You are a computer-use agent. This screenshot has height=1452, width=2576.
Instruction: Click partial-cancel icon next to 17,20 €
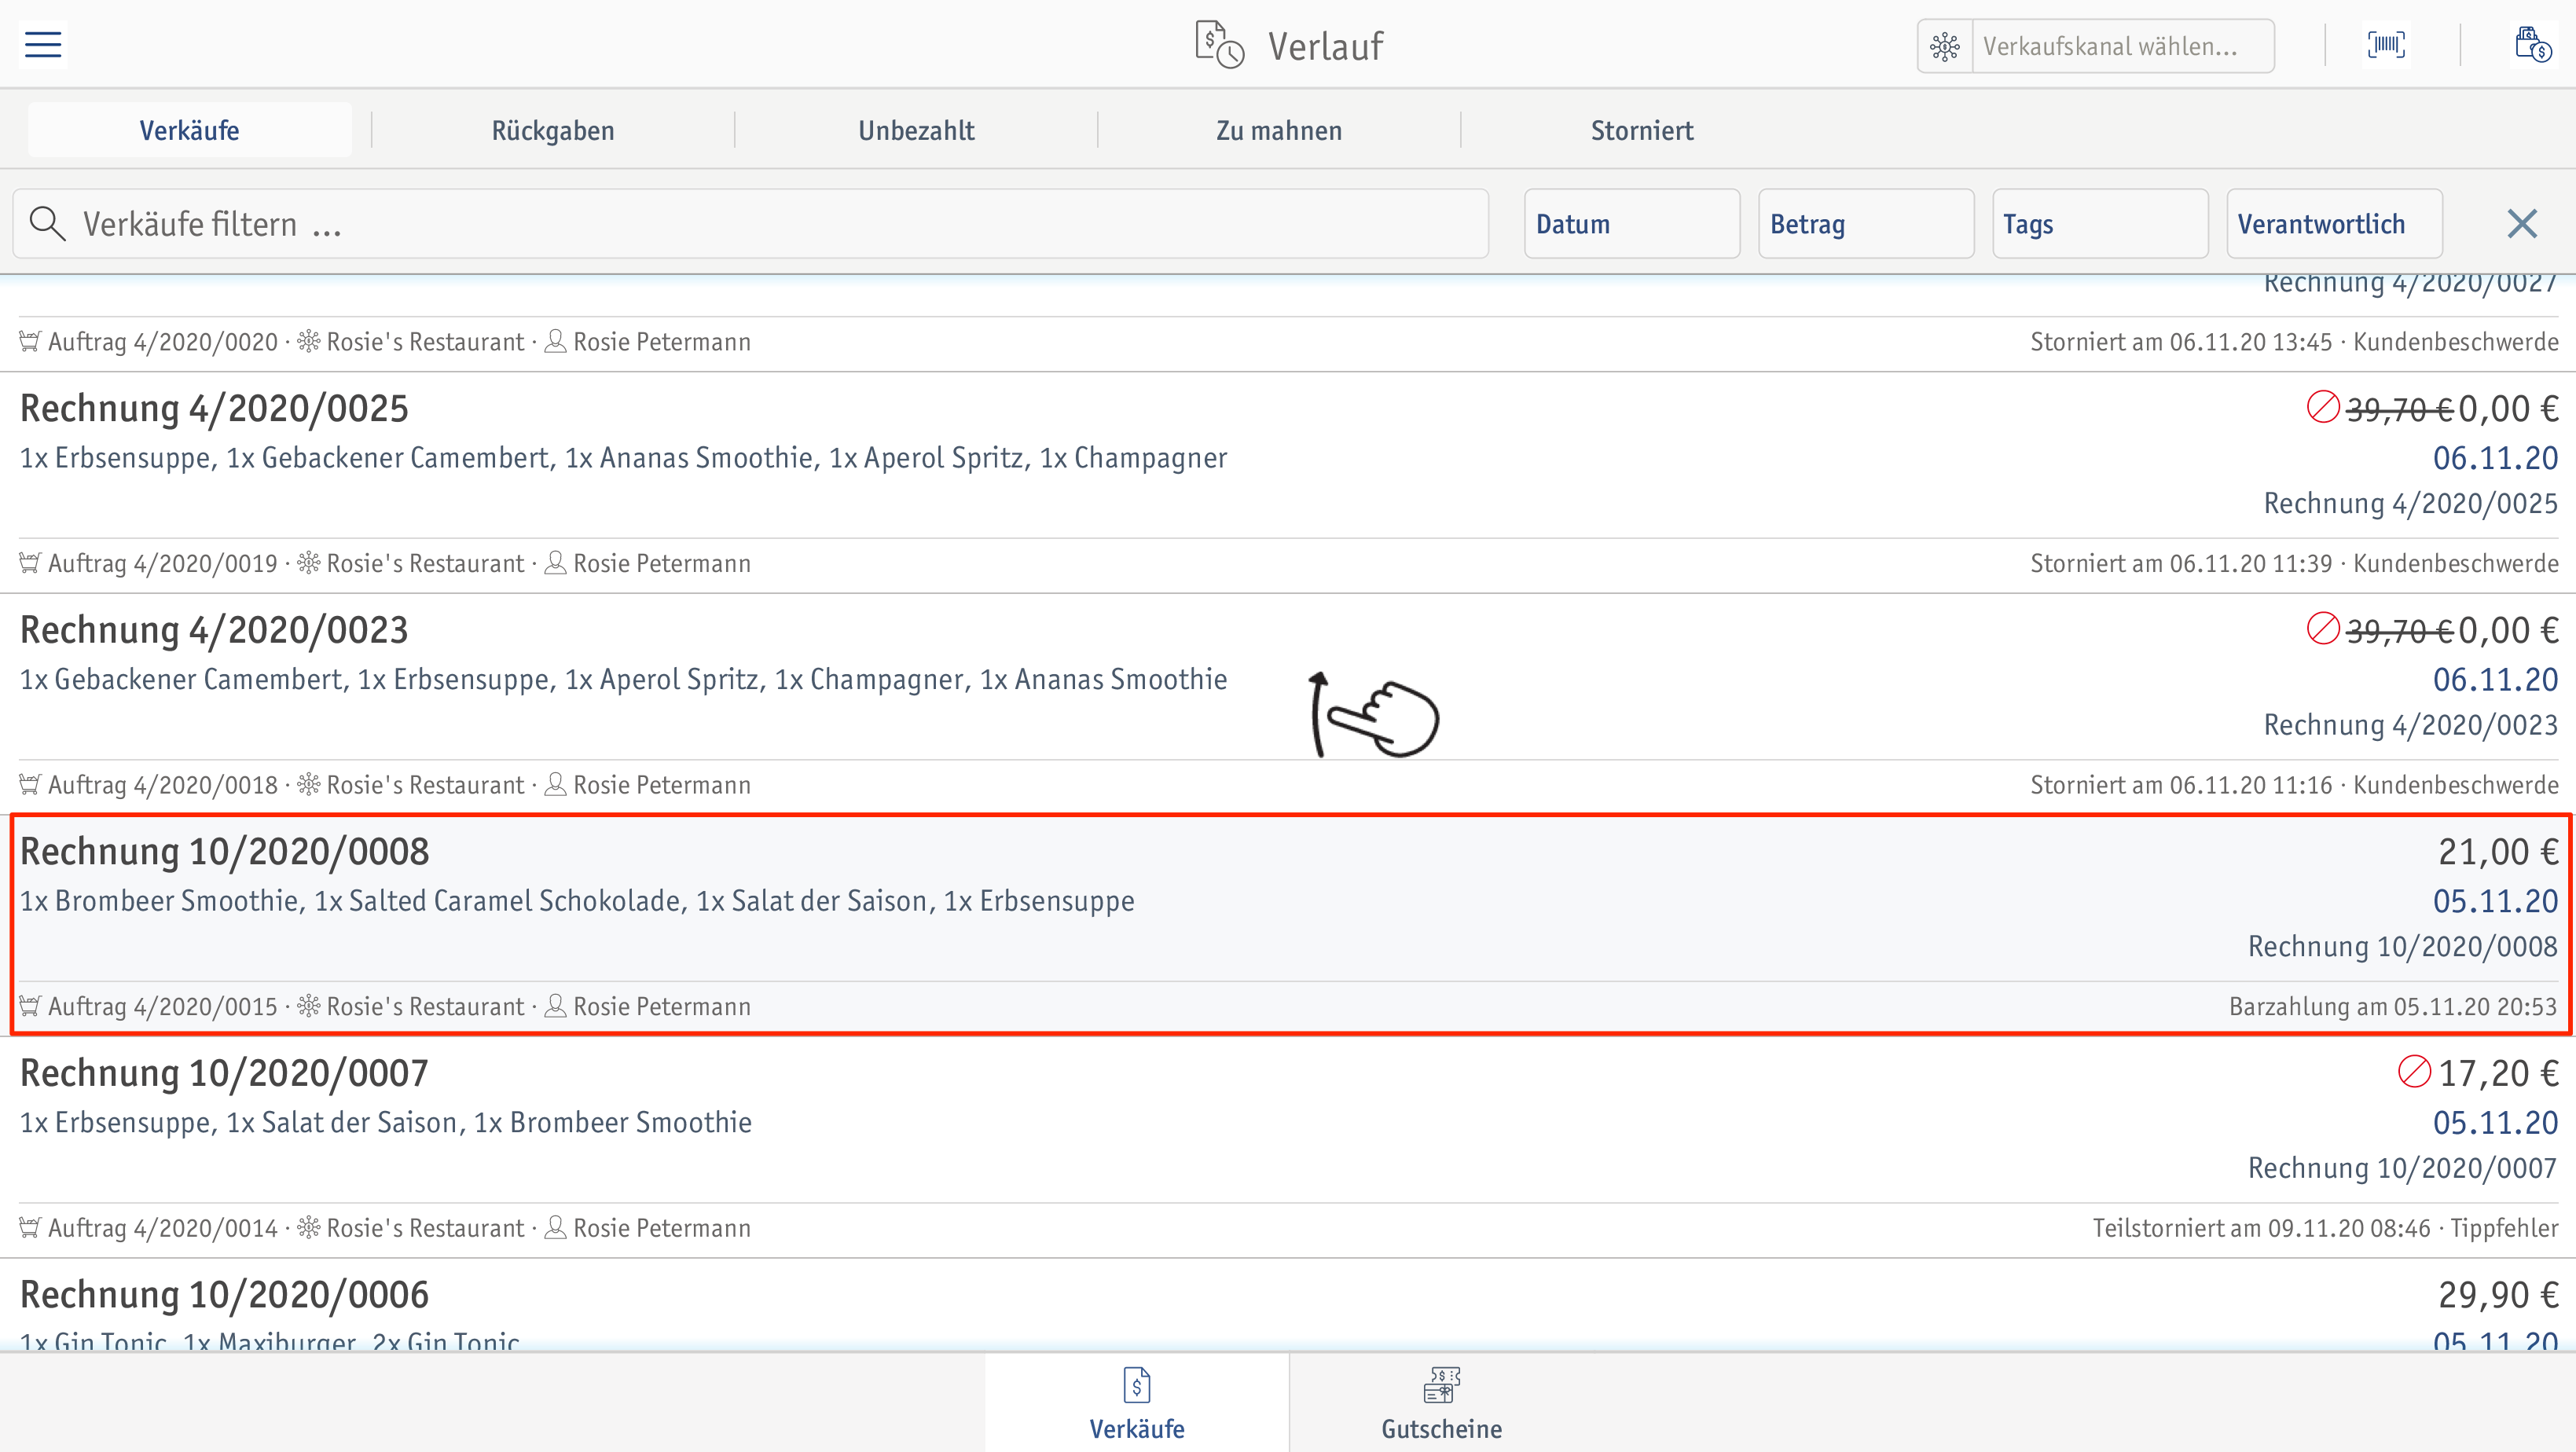tap(2414, 1071)
